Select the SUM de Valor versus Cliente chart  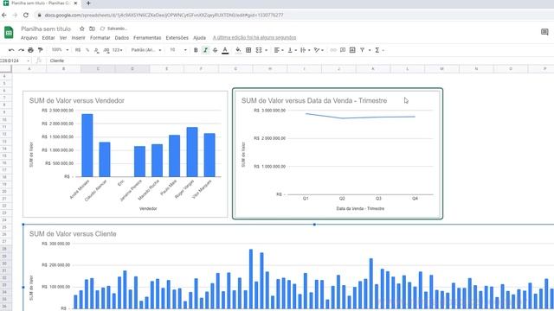click(288, 268)
